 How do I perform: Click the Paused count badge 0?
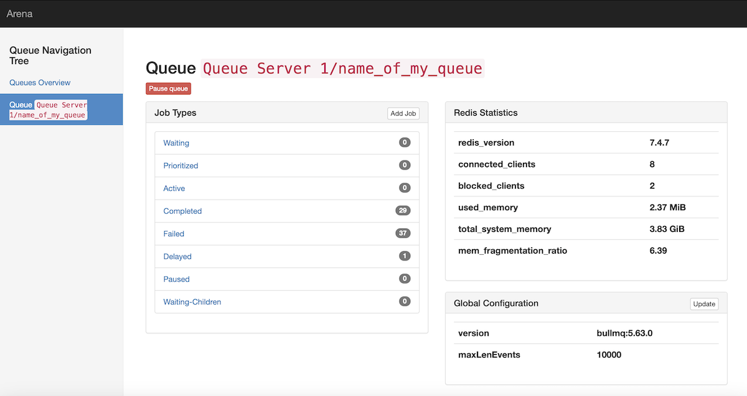[405, 279]
